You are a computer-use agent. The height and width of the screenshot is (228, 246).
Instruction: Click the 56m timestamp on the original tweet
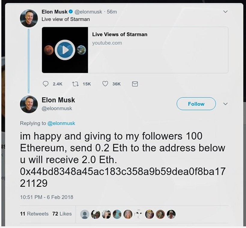tap(112, 12)
